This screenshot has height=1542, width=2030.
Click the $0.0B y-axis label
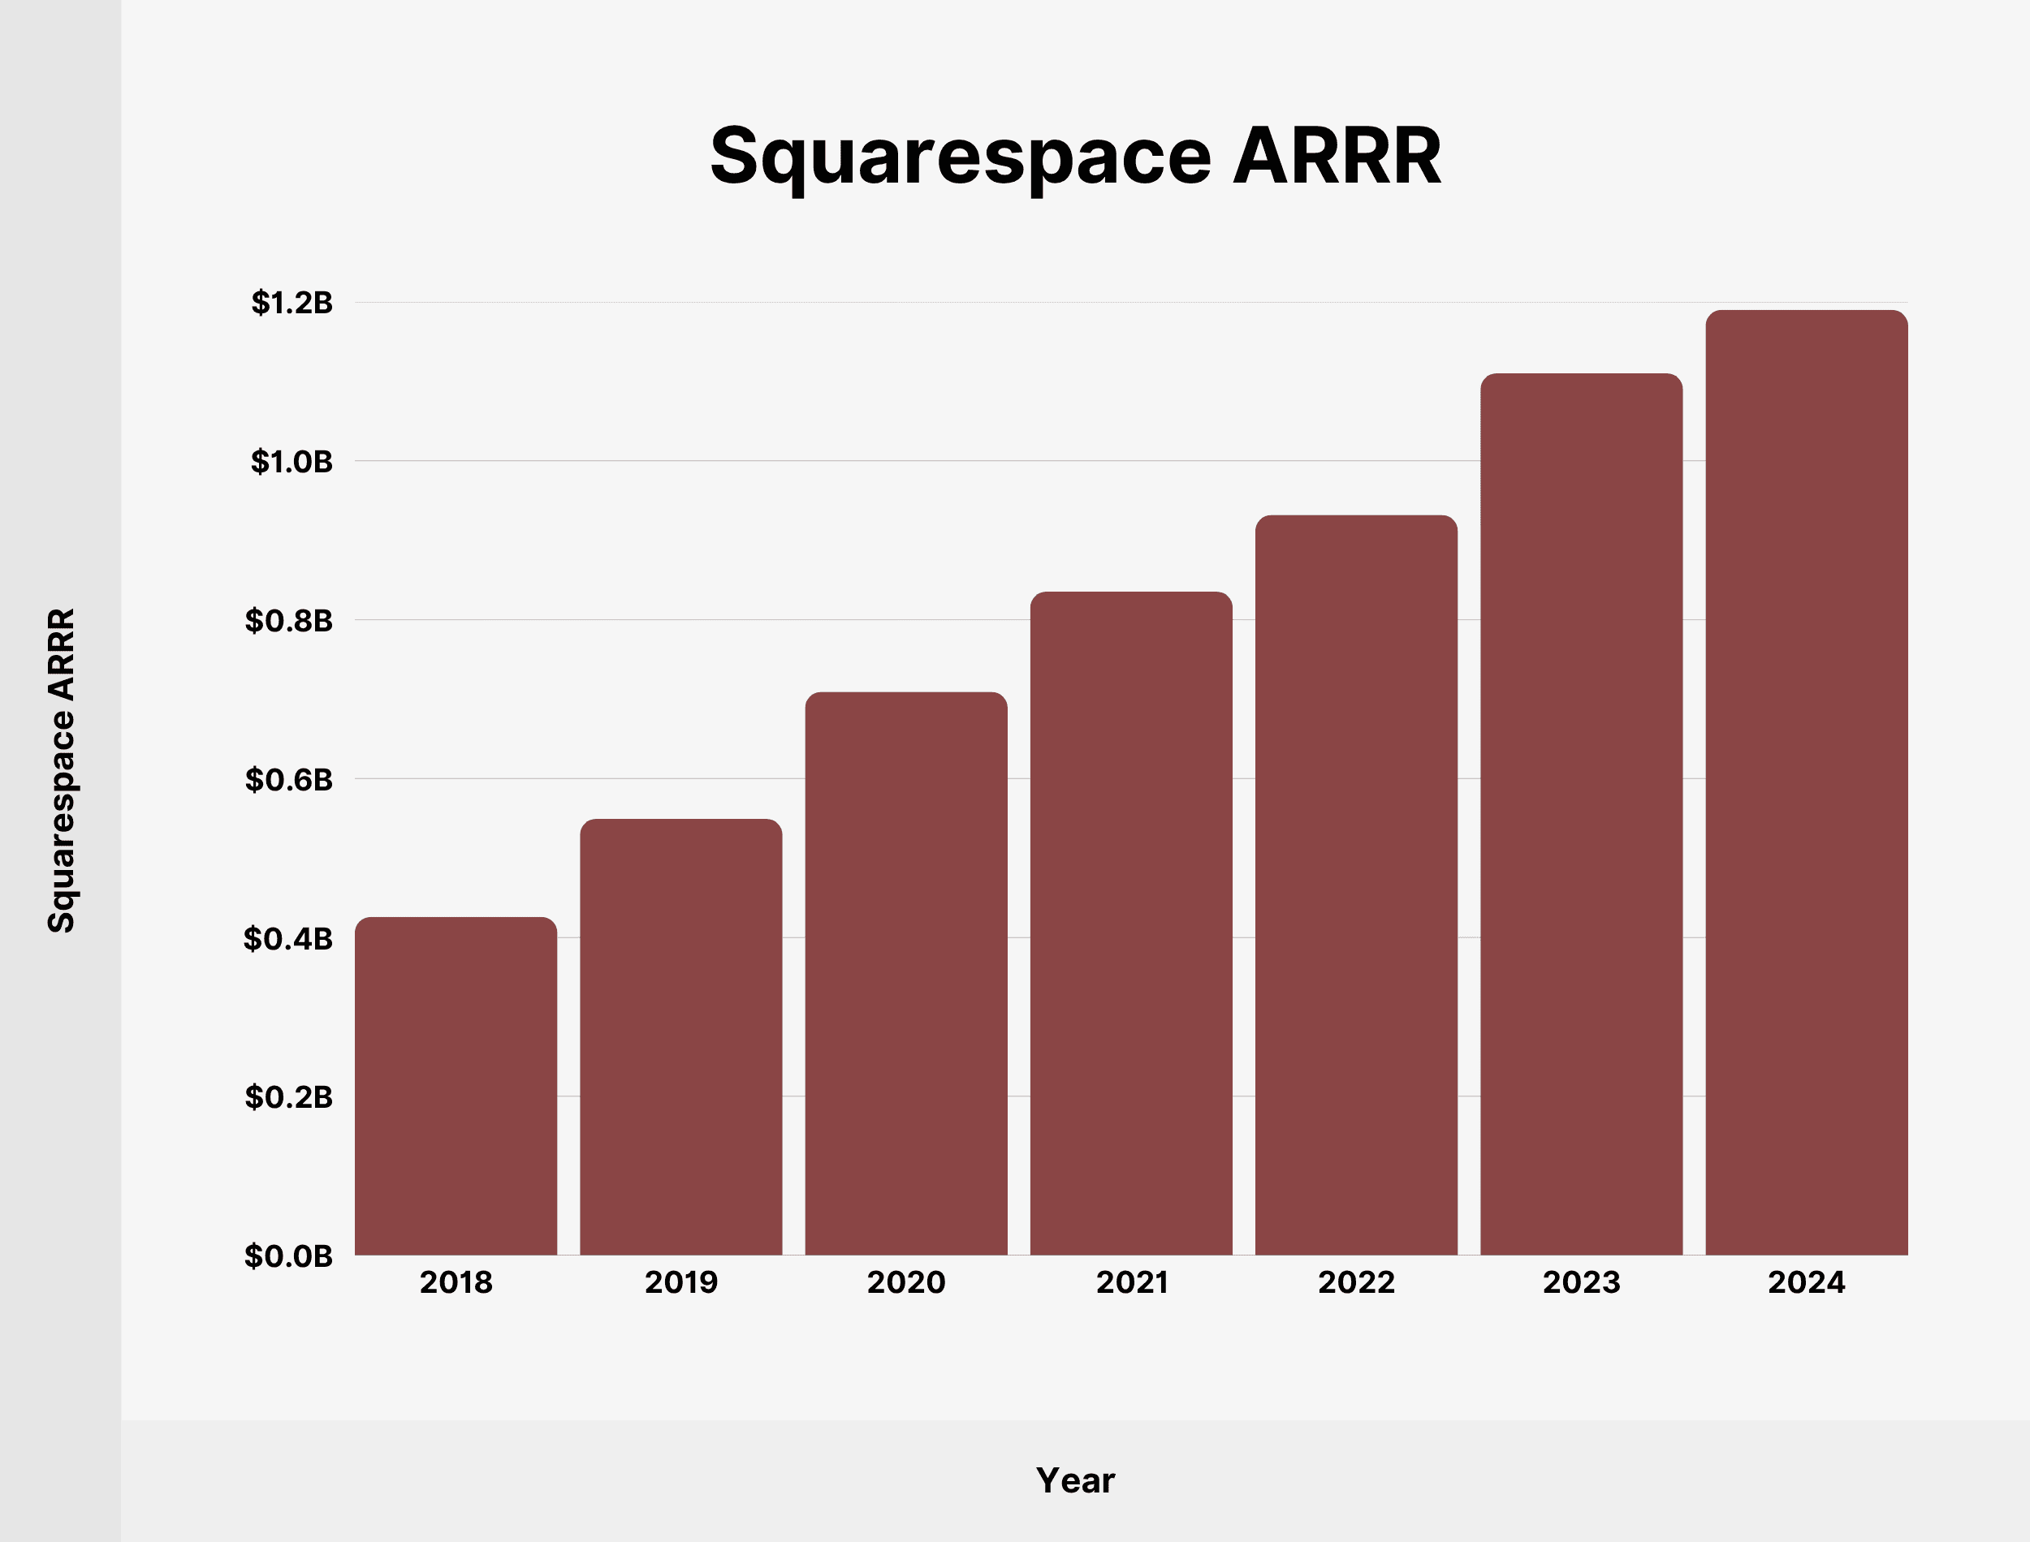[x=288, y=1256]
